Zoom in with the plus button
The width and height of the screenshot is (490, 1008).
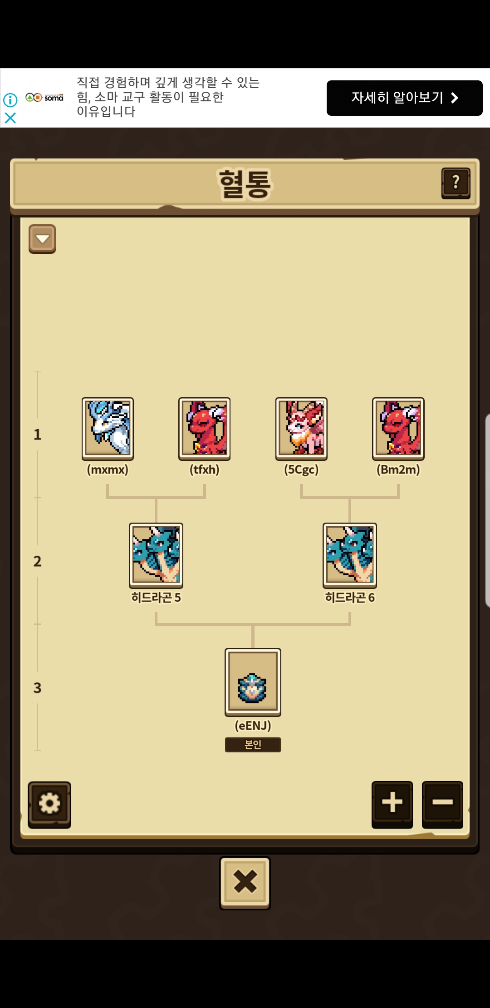coord(392,804)
